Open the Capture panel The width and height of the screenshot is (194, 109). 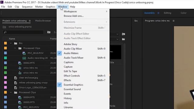coord(83,67)
